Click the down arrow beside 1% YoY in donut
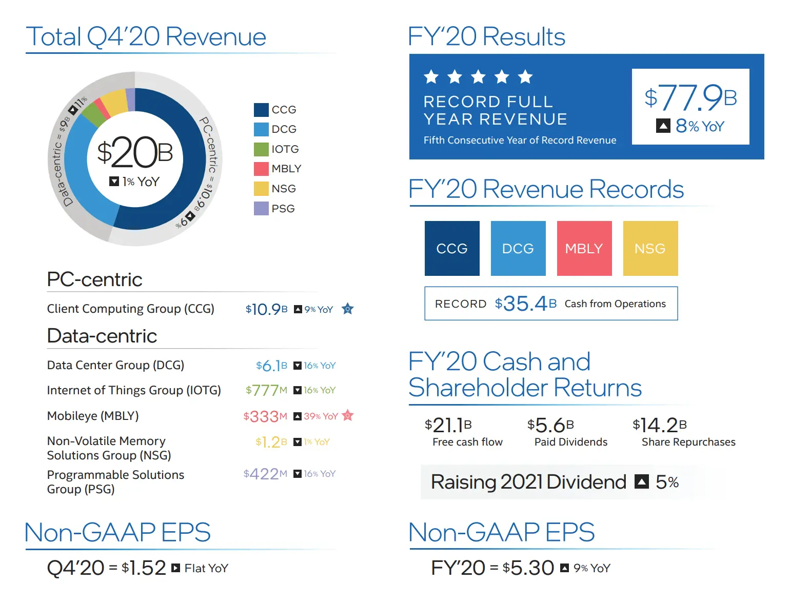 point(114,182)
